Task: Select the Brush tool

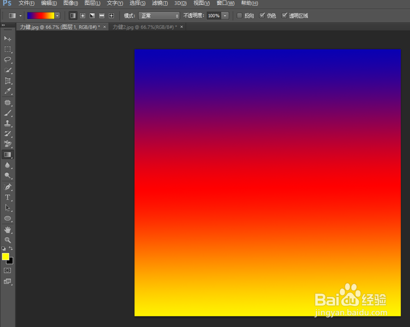Action: [x=7, y=113]
